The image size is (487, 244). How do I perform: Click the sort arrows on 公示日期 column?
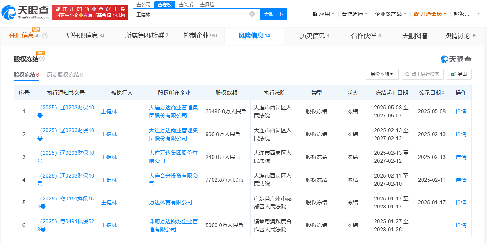[x=443, y=93]
